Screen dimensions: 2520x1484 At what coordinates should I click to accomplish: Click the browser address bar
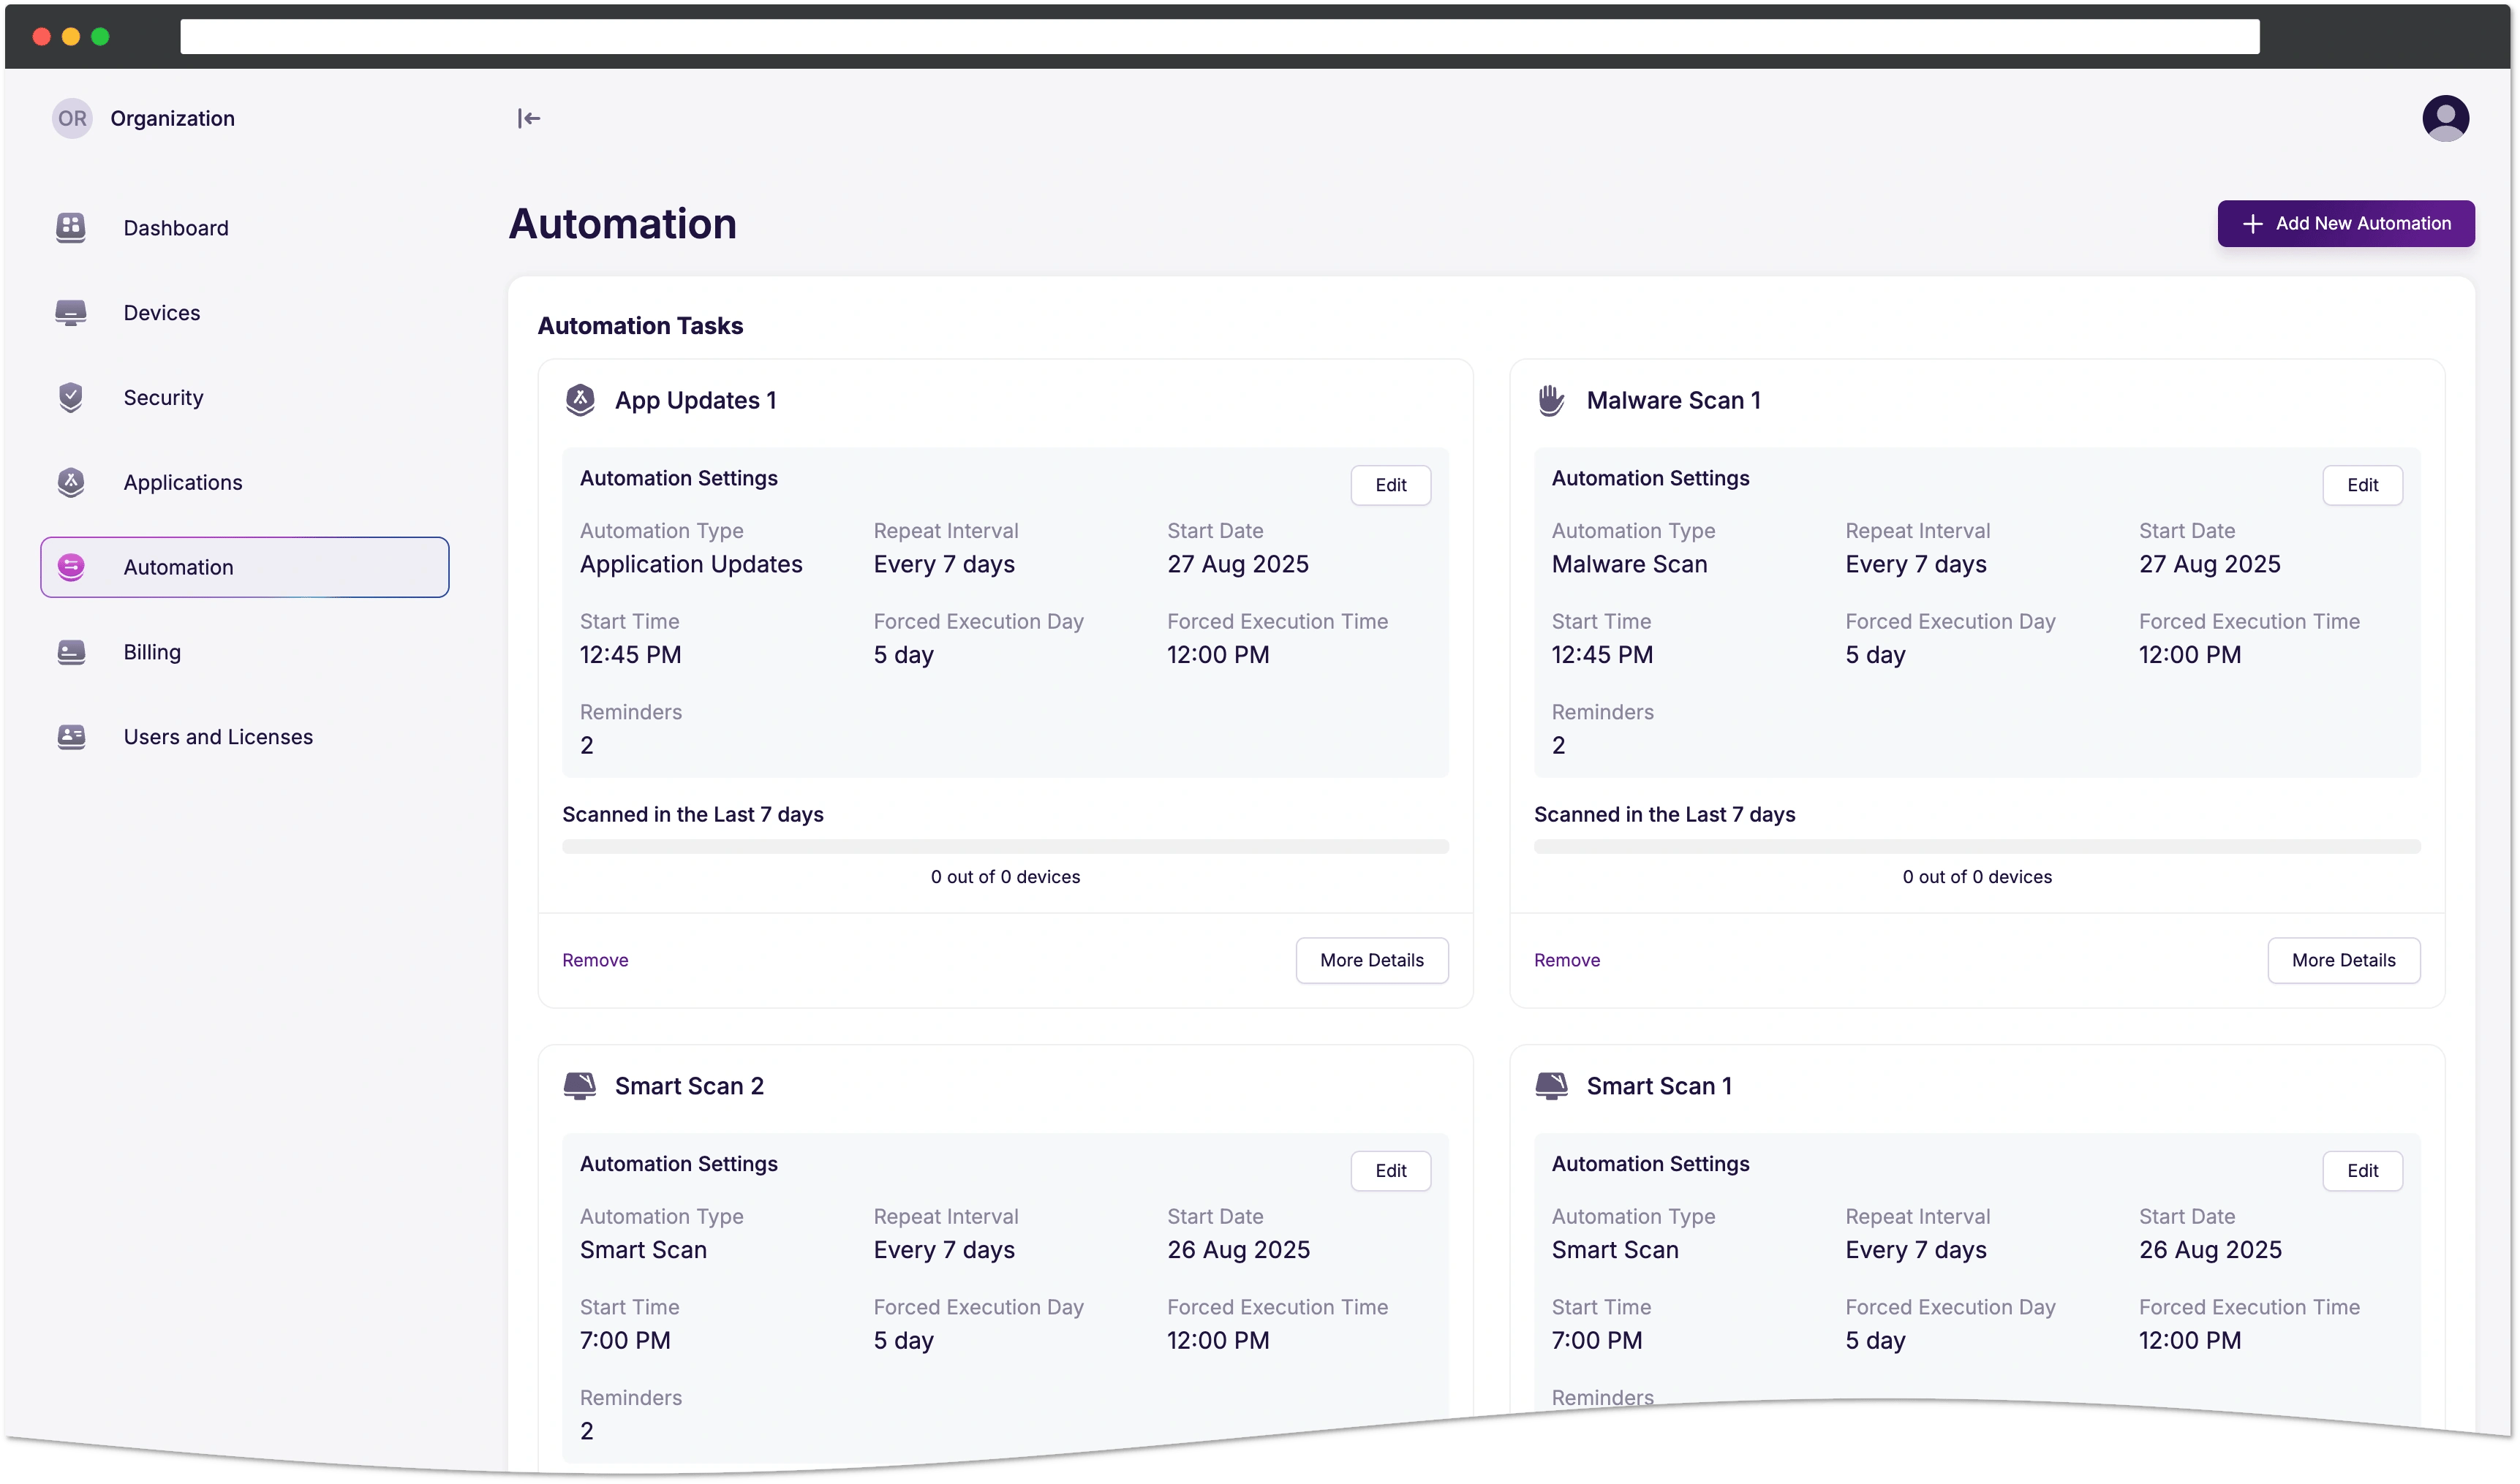1218,37
